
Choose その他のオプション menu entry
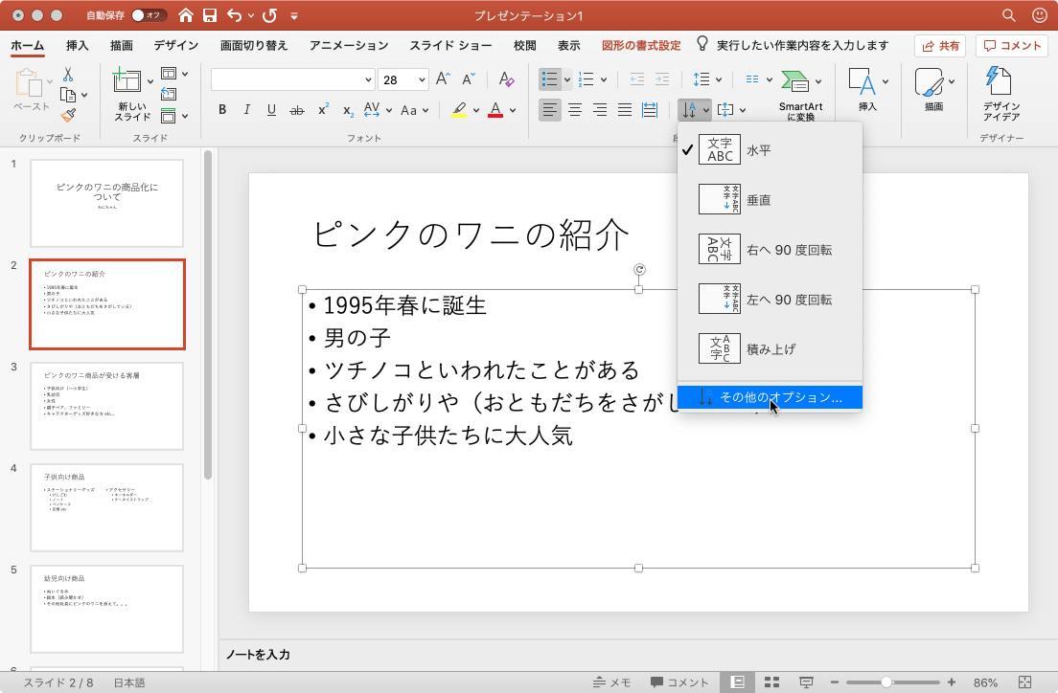coord(780,397)
